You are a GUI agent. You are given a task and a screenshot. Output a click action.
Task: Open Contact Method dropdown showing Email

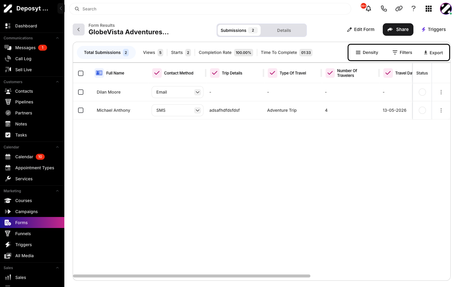tap(178, 92)
